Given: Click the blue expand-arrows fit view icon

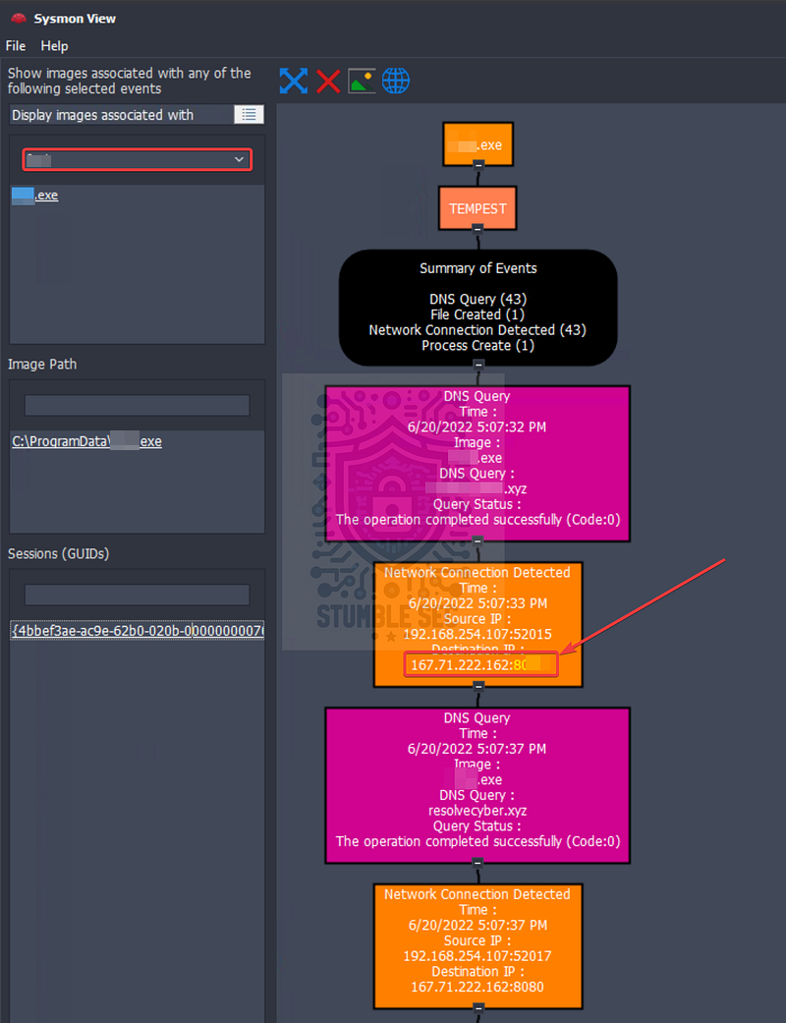Looking at the screenshot, I should point(294,81).
